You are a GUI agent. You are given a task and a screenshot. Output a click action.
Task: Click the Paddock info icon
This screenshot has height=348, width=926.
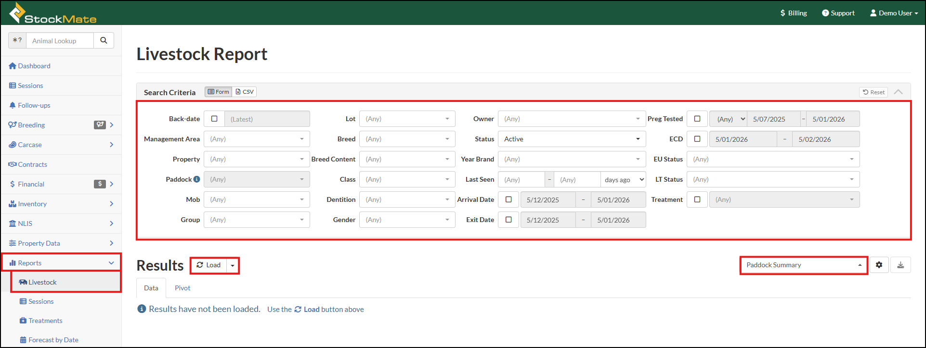tap(196, 179)
